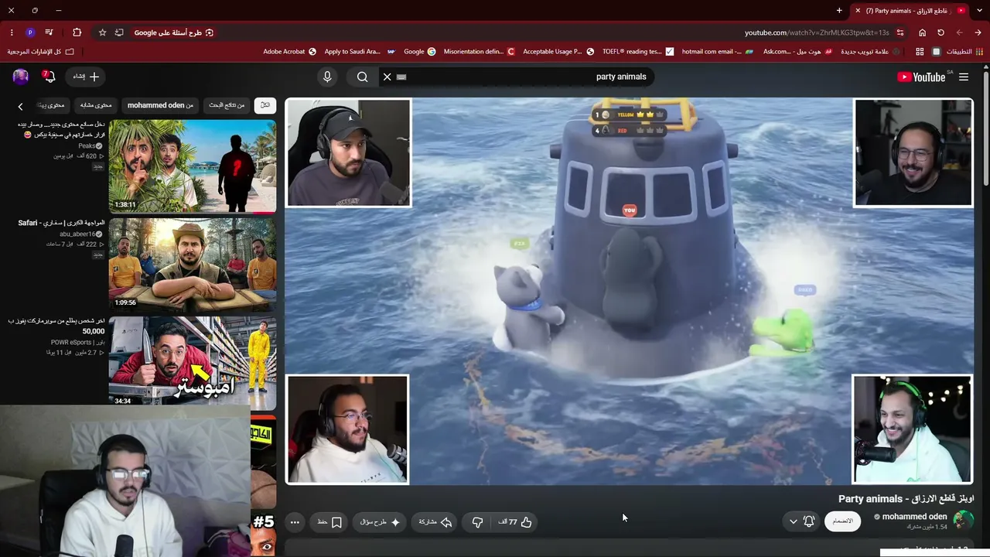Screen dimensions: 990x557
Task: Open subscription notification options dropdown
Action: 801,521
